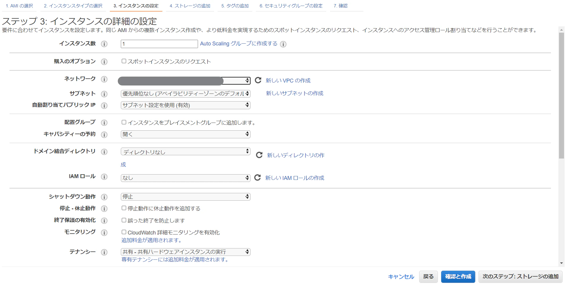This screenshot has height=290, width=567.
Task: Expand the ドメイン結合ディレクトリ dropdown
Action: point(186,152)
